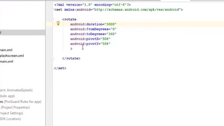Click the android:duration attribute name
Image resolution: width=224 pixels, height=126 pixels.
pos(86,24)
